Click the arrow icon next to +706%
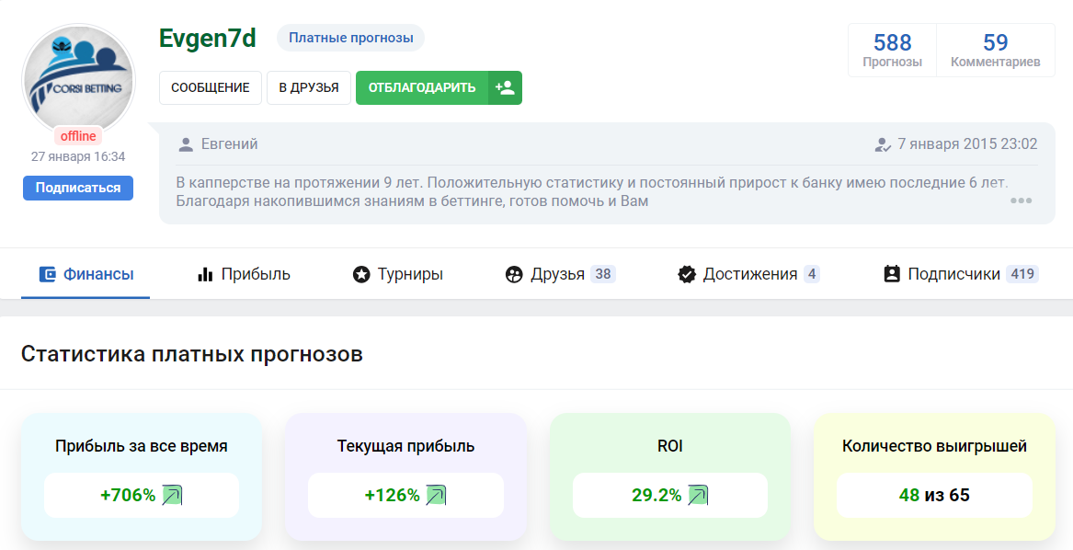The height and width of the screenshot is (550, 1073). tap(172, 496)
